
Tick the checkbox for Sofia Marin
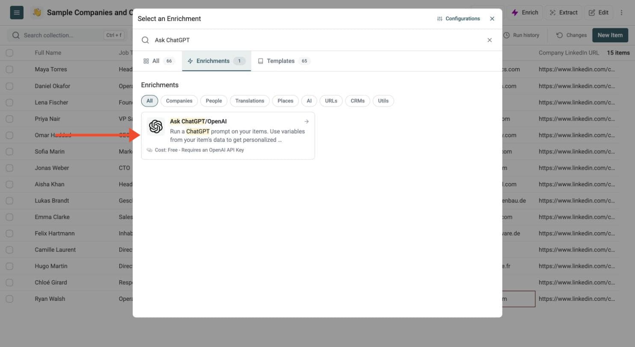[9, 151]
